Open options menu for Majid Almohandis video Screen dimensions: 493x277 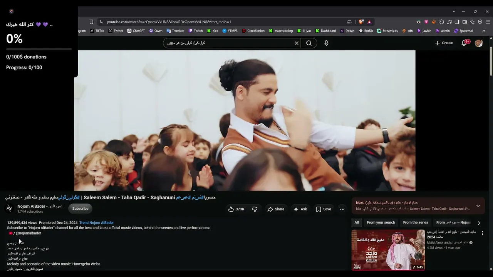(482, 233)
